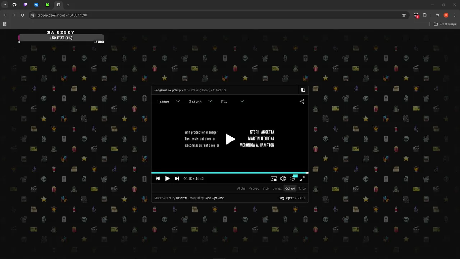Open a new browser tab
Screen dimensions: 460x259
68,5
